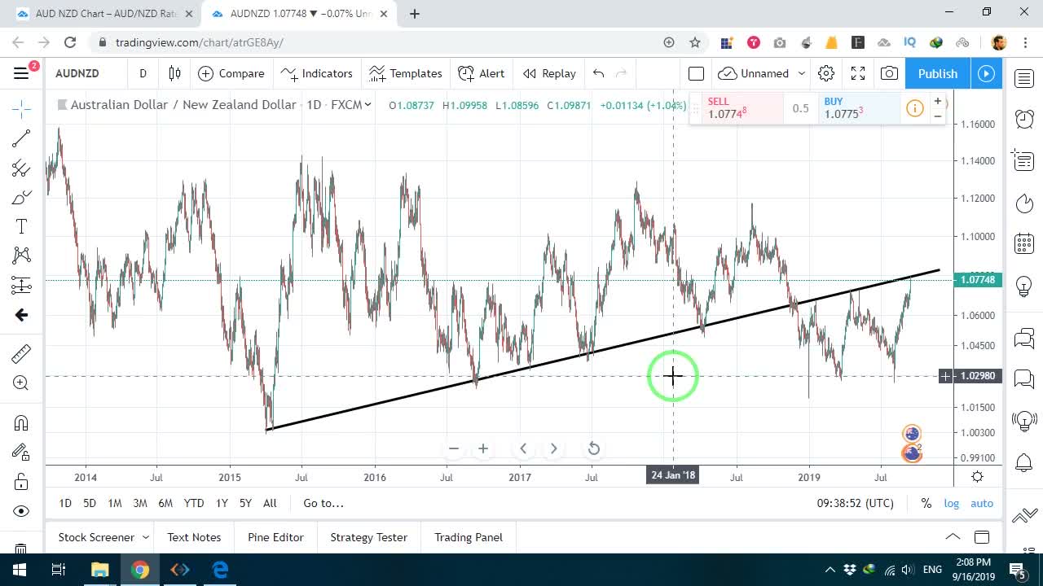Viewport: 1043px width, 586px height.
Task: Open the Trading Panel tab
Action: click(x=469, y=537)
